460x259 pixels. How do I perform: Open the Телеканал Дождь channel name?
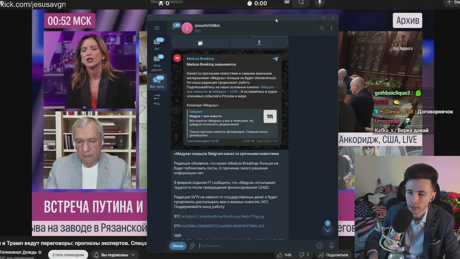(x=18, y=252)
